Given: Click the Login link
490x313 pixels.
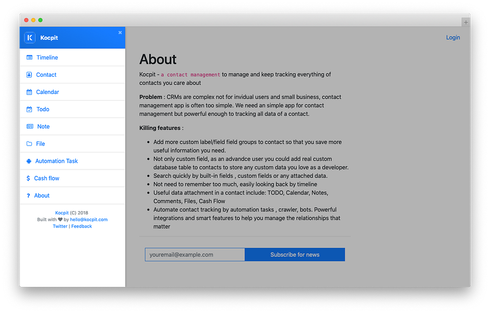Looking at the screenshot, I should tap(453, 38).
